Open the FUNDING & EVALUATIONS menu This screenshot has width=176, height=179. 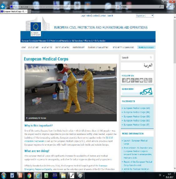[x=98, y=47]
